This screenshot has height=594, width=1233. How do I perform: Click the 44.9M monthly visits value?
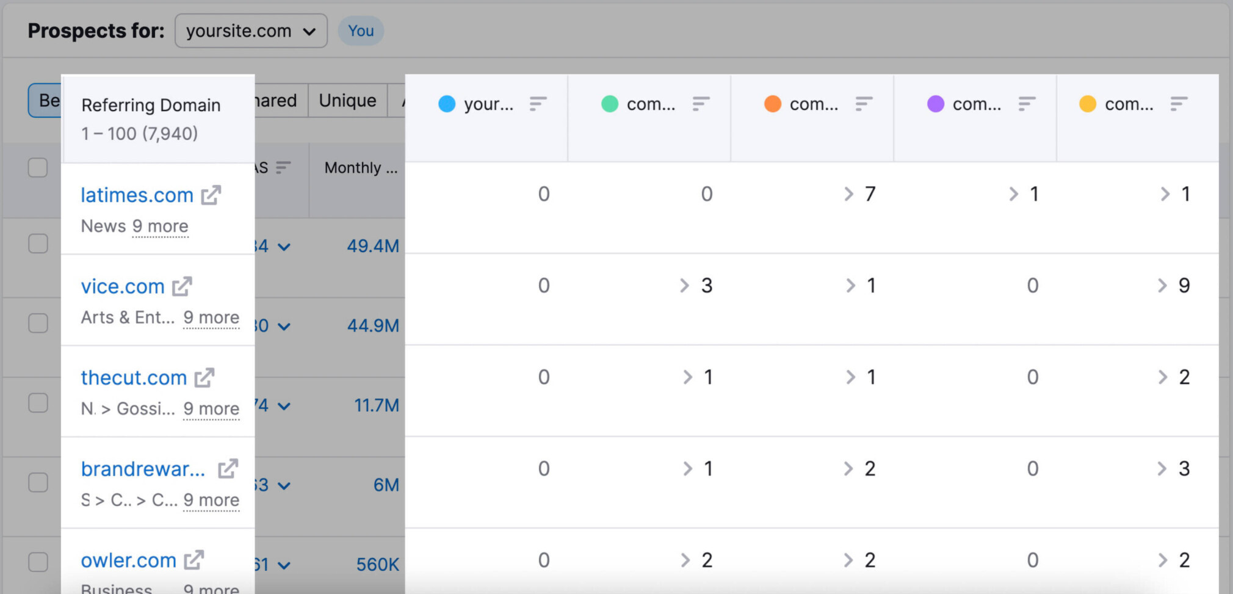point(373,326)
